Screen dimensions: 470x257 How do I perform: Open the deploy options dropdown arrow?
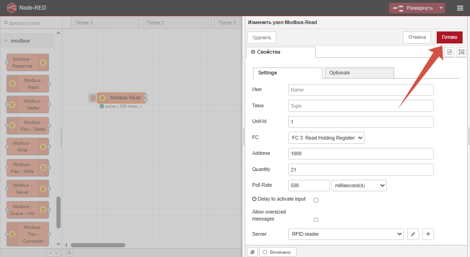point(441,8)
